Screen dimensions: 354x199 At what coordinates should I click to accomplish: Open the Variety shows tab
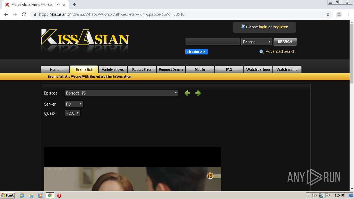[113, 69]
